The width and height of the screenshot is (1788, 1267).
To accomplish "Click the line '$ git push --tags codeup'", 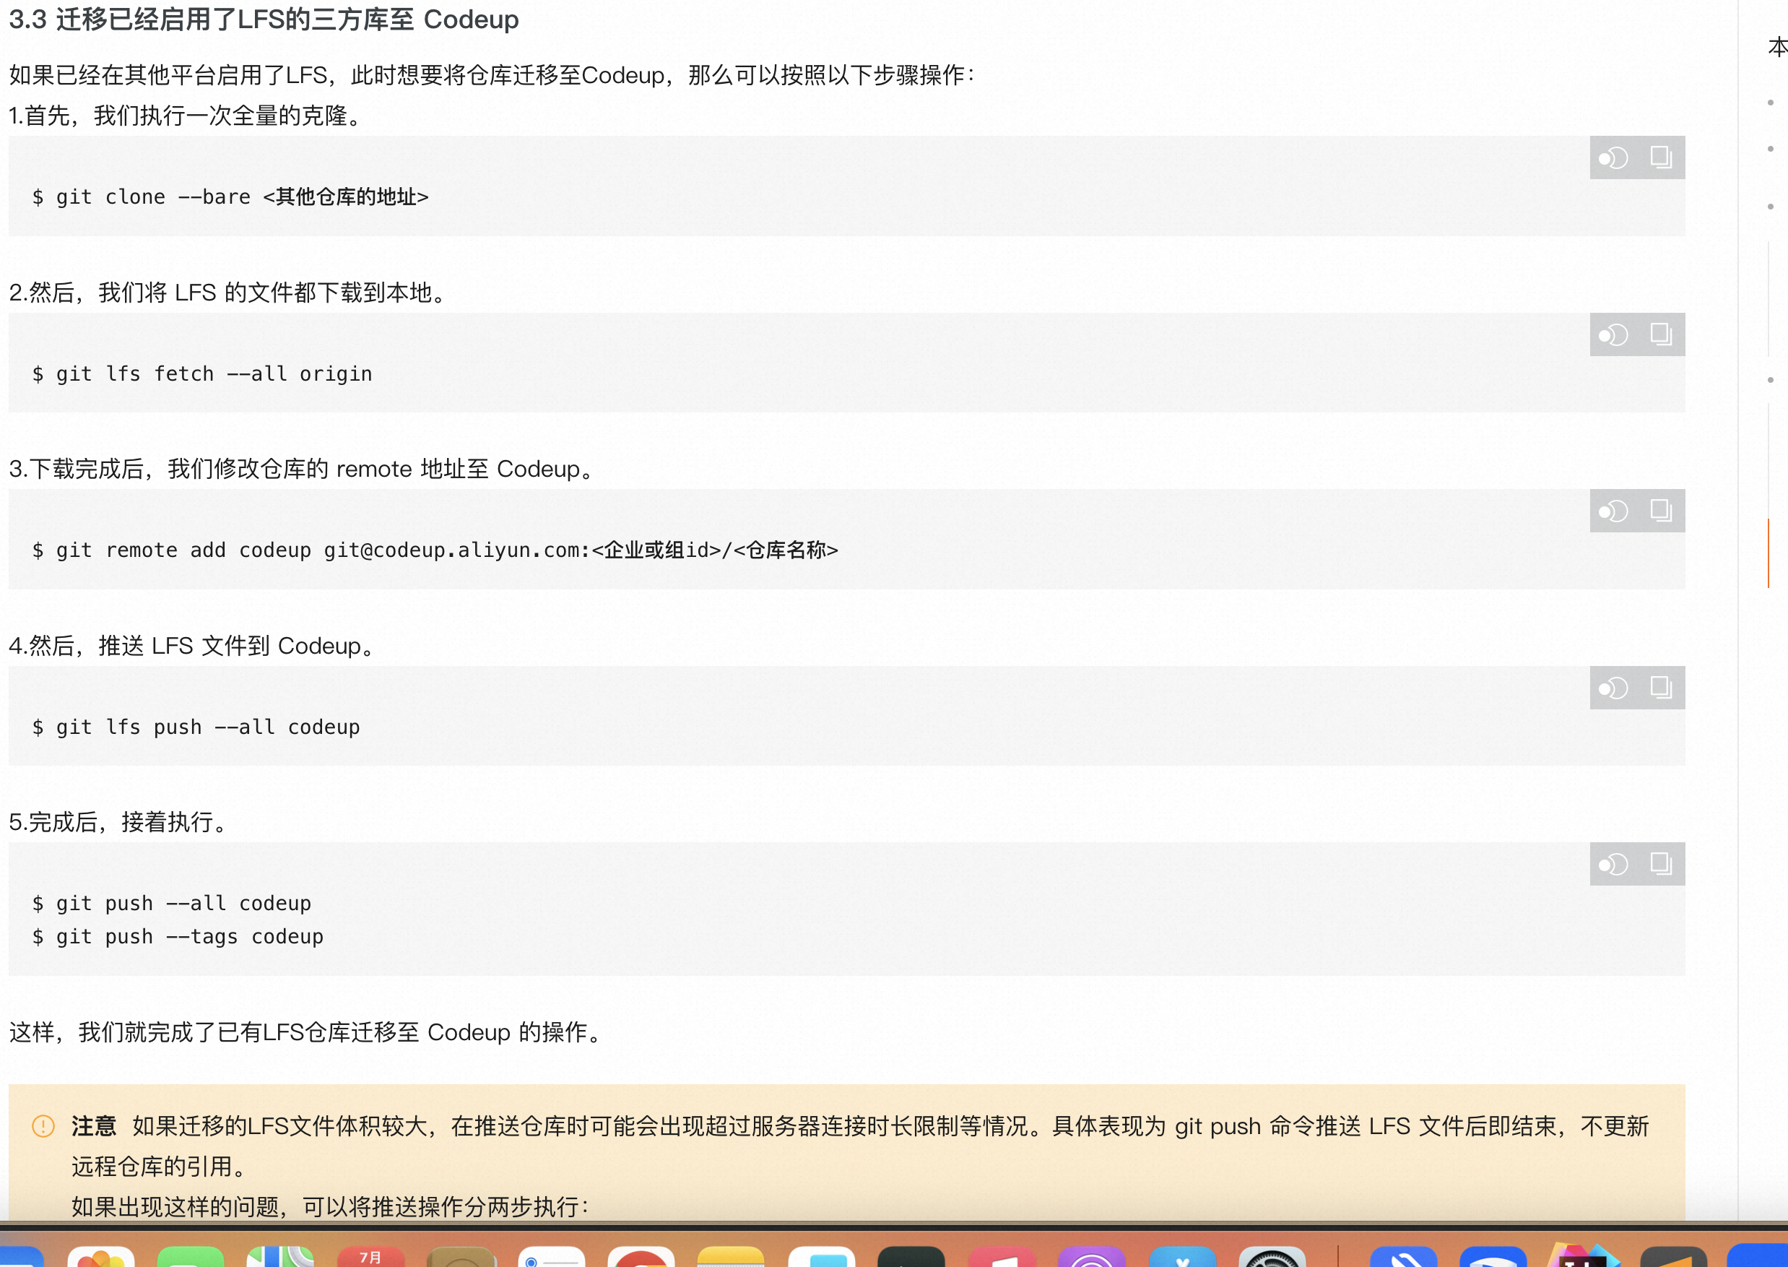I will [178, 937].
